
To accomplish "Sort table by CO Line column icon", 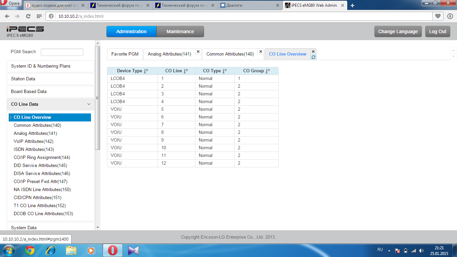I will click(x=186, y=71).
